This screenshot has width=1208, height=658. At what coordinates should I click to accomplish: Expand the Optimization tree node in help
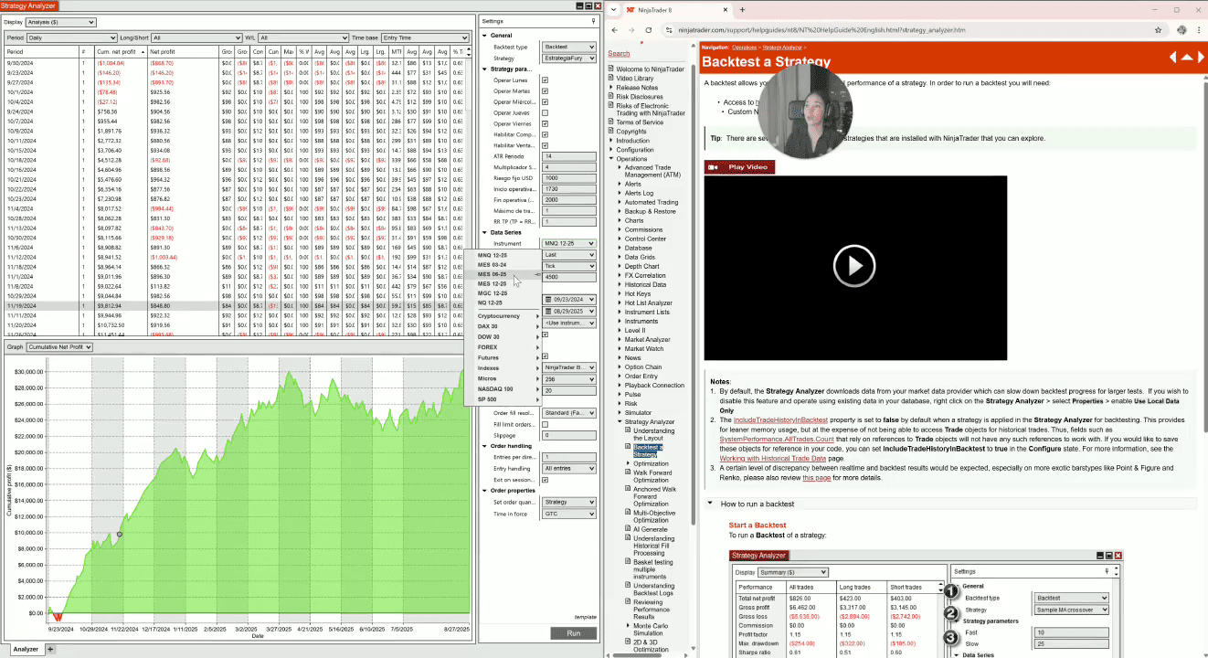628,464
